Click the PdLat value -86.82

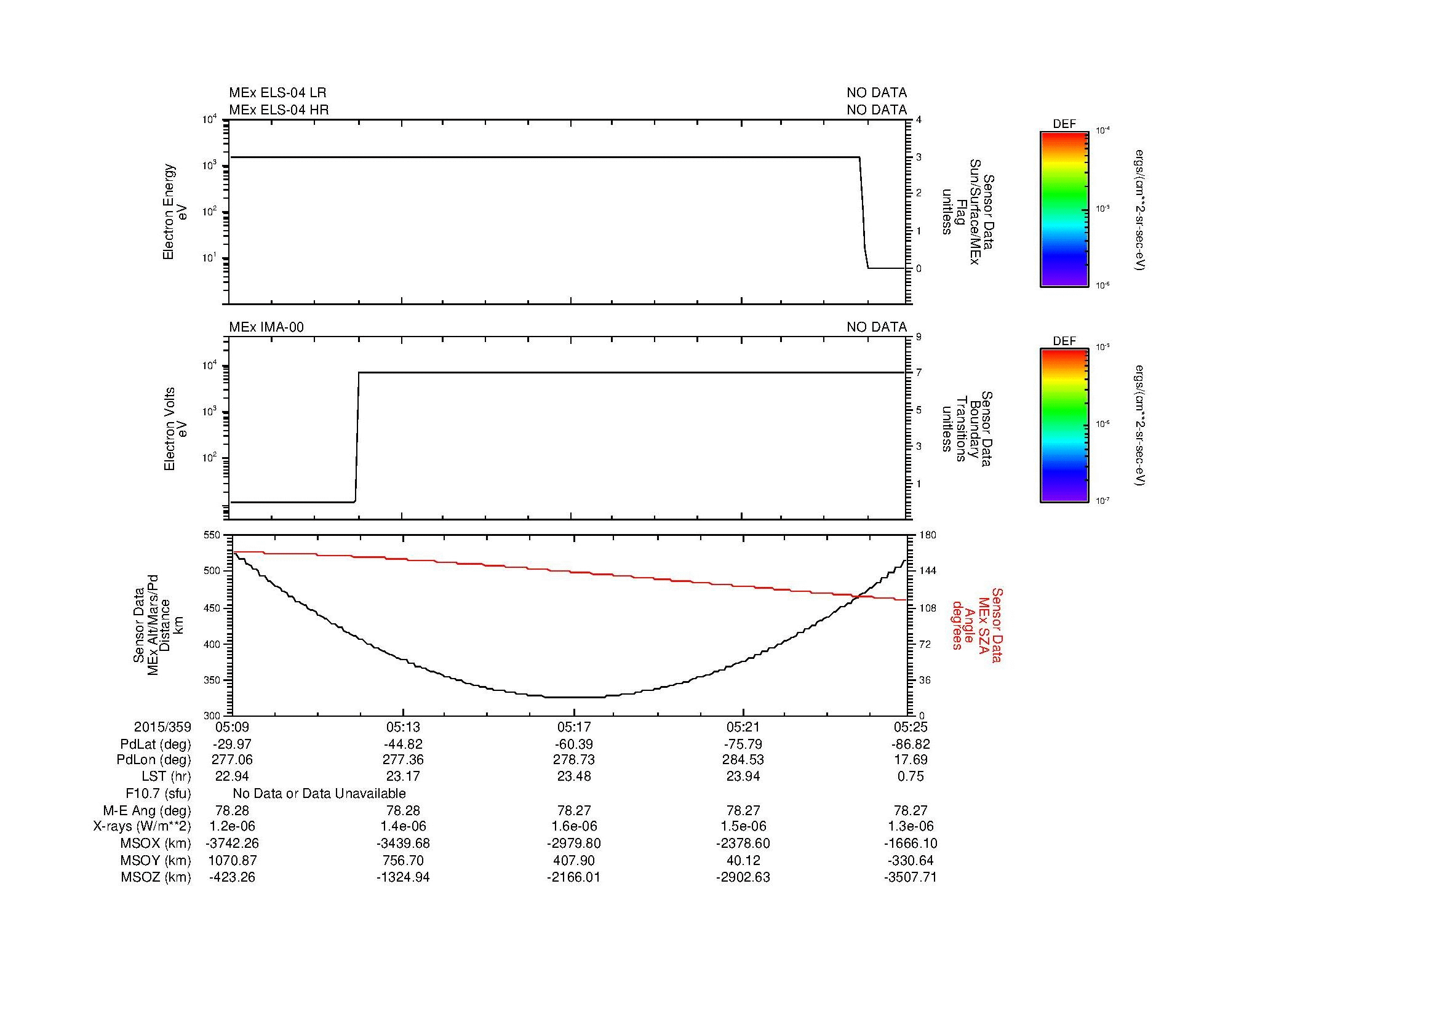click(911, 744)
